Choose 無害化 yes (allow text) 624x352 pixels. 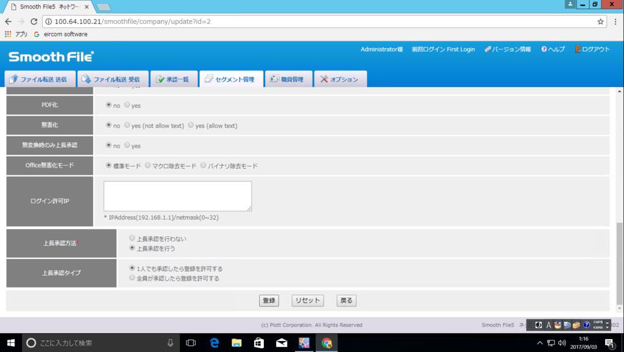(x=191, y=125)
